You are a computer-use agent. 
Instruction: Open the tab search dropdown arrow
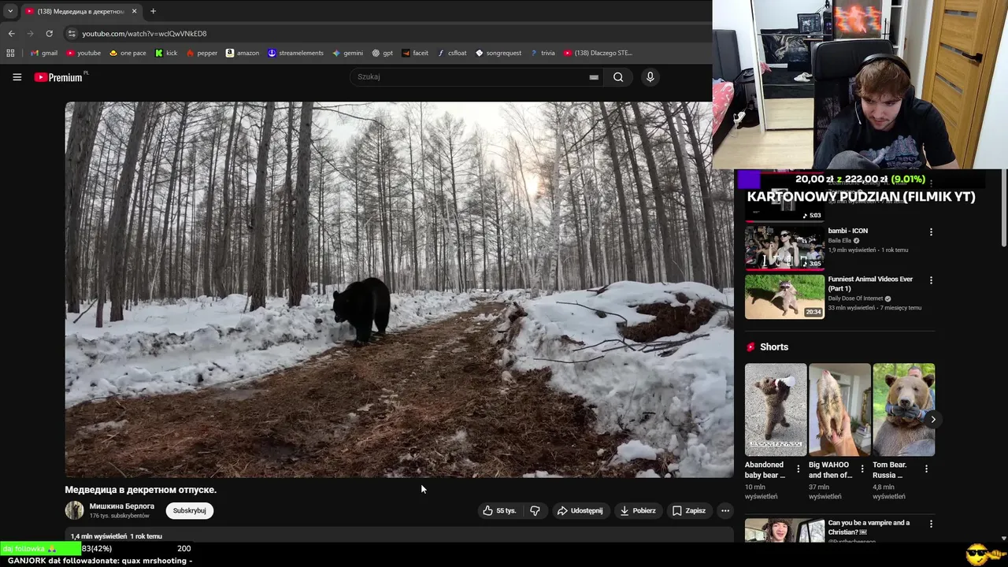[x=10, y=11]
